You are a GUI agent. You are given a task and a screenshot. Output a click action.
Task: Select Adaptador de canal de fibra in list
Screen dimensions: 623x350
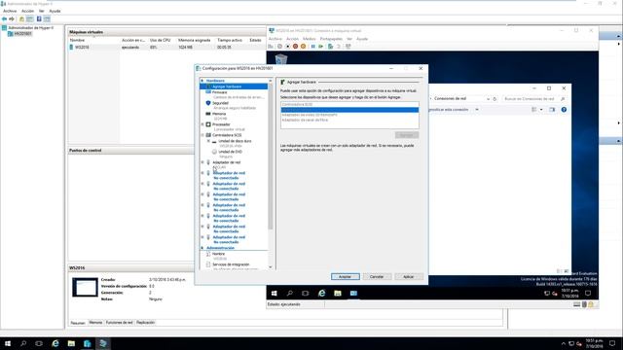click(x=349, y=120)
